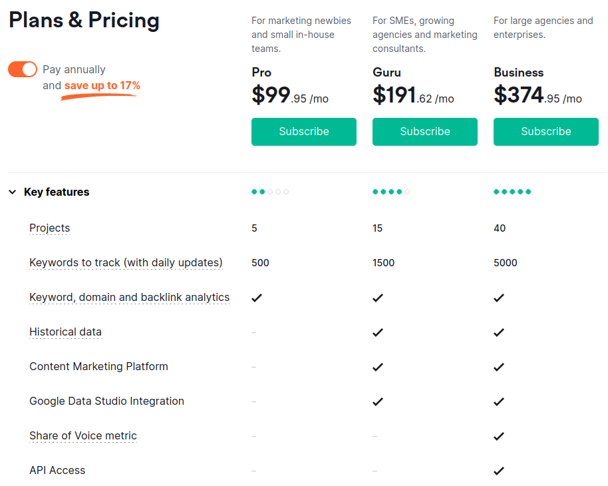The image size is (608, 486).
Task: Click the Share of Voice metric label
Action: [83, 435]
